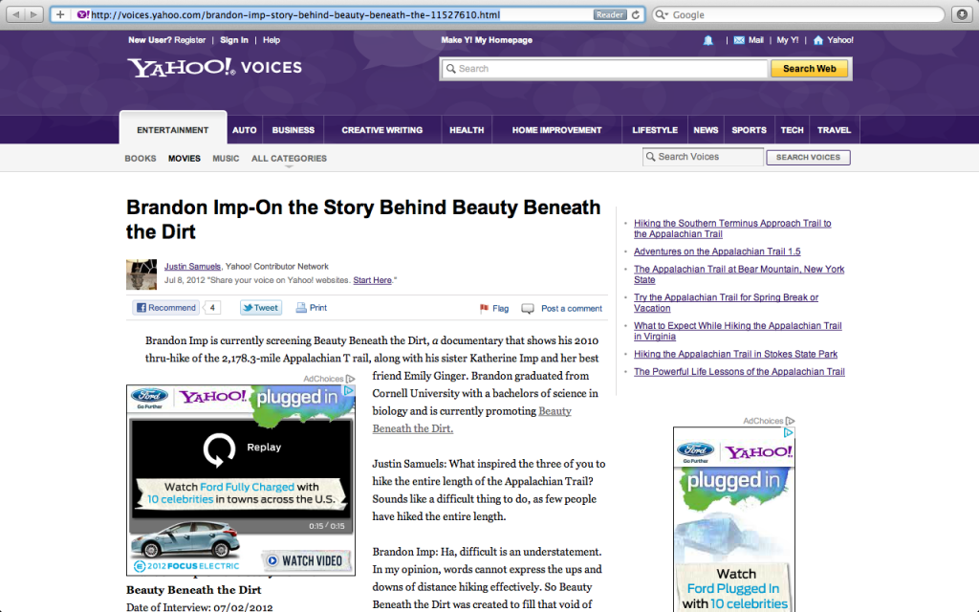Open Appalachian Trail at Bear Mountain link
The width and height of the screenshot is (979, 612).
pos(739,274)
